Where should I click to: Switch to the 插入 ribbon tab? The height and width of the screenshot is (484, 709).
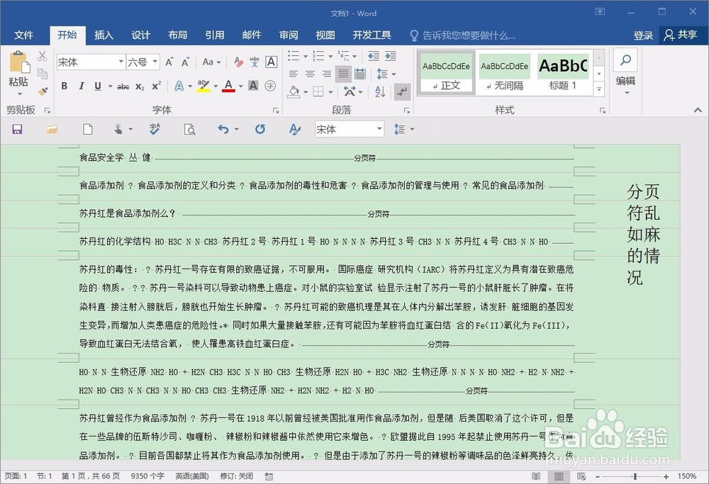tap(104, 35)
